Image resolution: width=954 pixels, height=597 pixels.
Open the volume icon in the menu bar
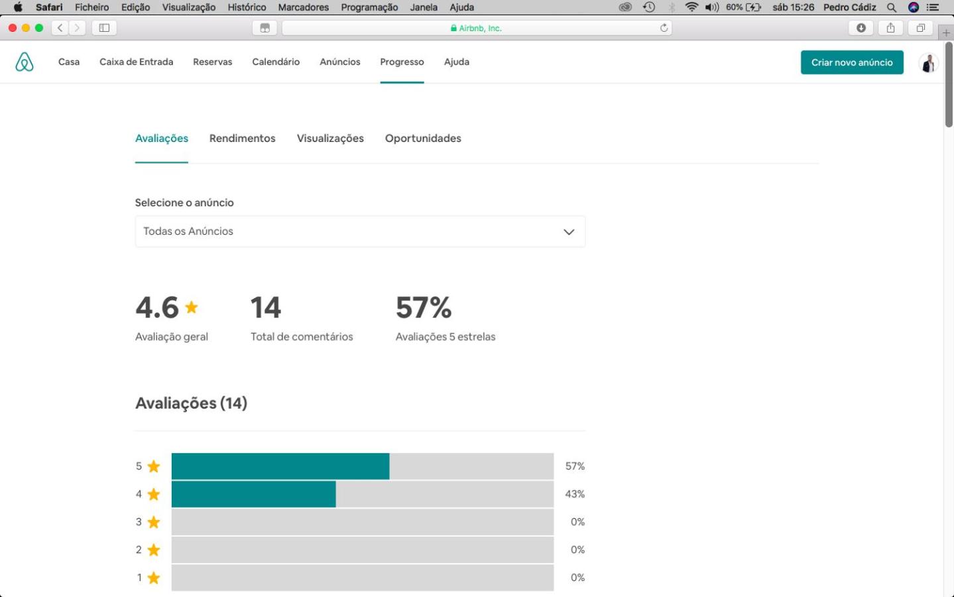click(x=712, y=7)
